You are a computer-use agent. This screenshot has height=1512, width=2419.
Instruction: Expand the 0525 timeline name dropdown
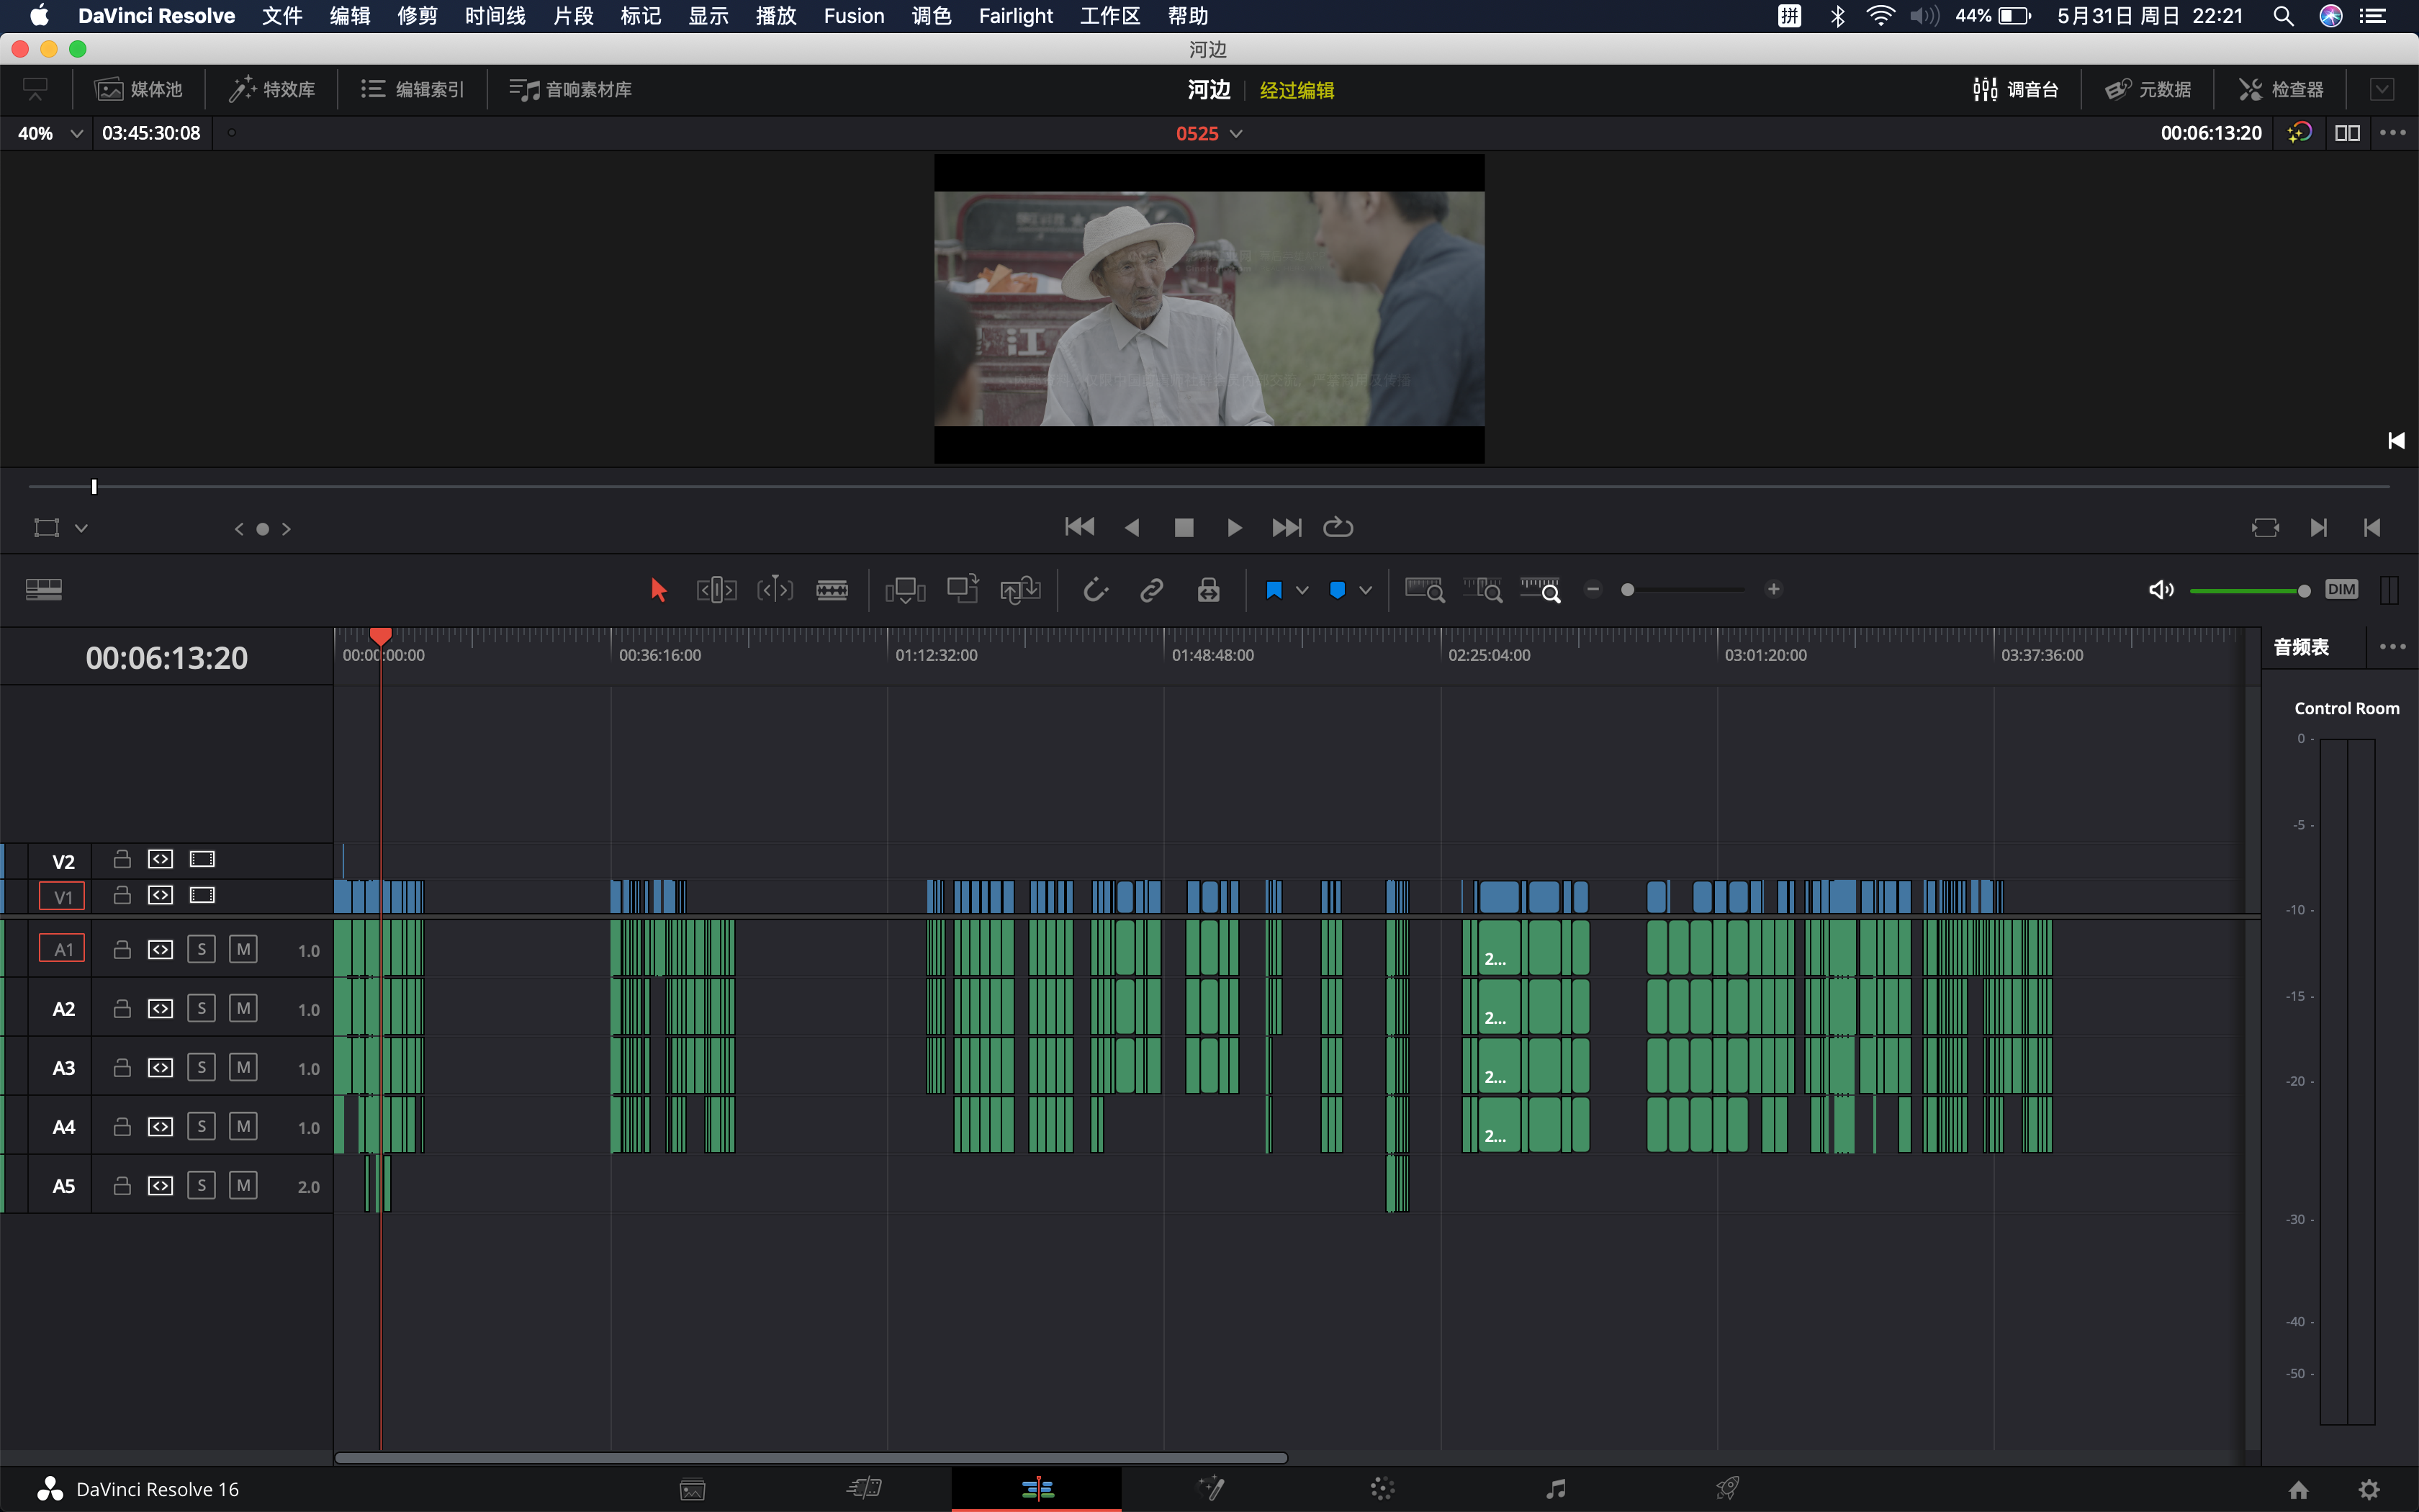(x=1236, y=133)
